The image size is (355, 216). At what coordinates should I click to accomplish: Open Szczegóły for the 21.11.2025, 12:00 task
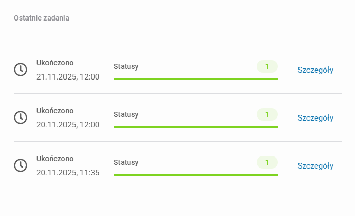(315, 70)
